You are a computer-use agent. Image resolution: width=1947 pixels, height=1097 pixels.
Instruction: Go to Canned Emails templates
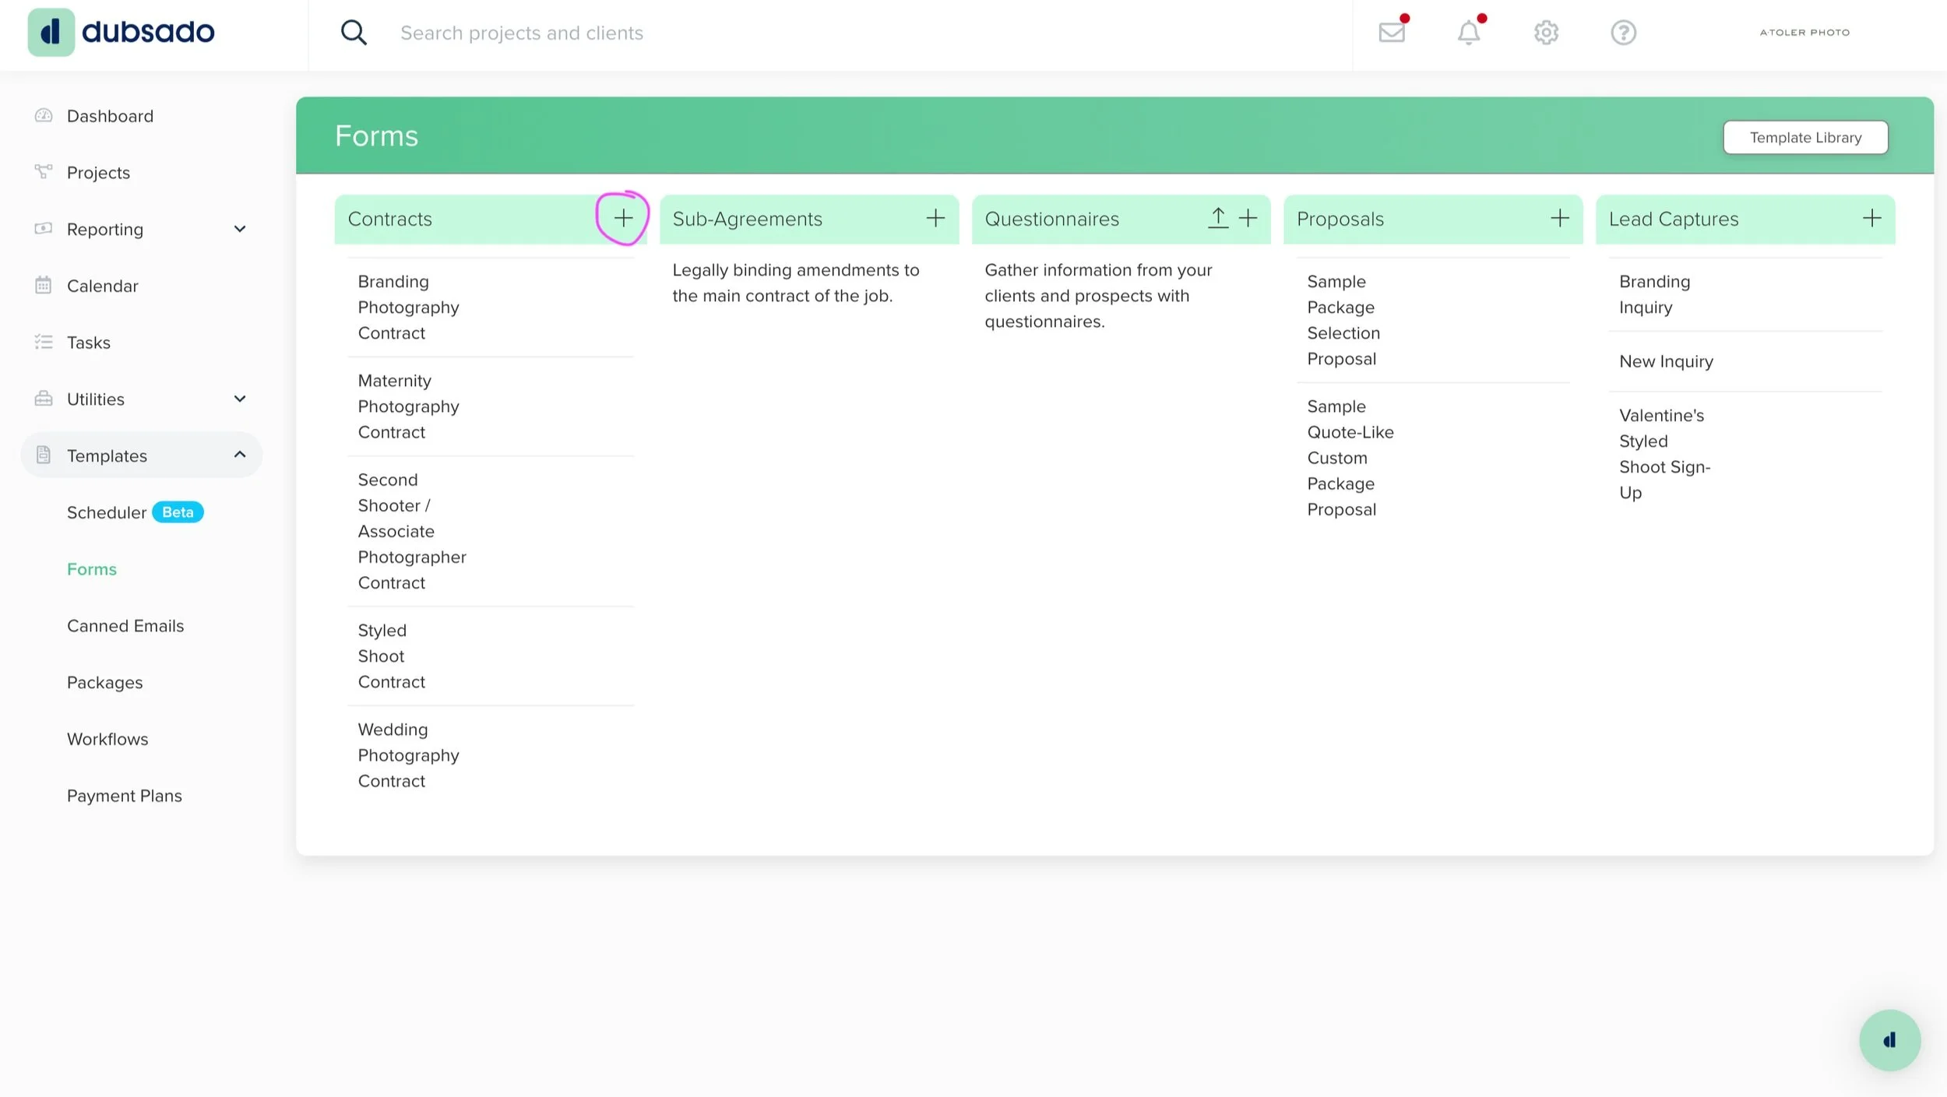pyautogui.click(x=125, y=626)
